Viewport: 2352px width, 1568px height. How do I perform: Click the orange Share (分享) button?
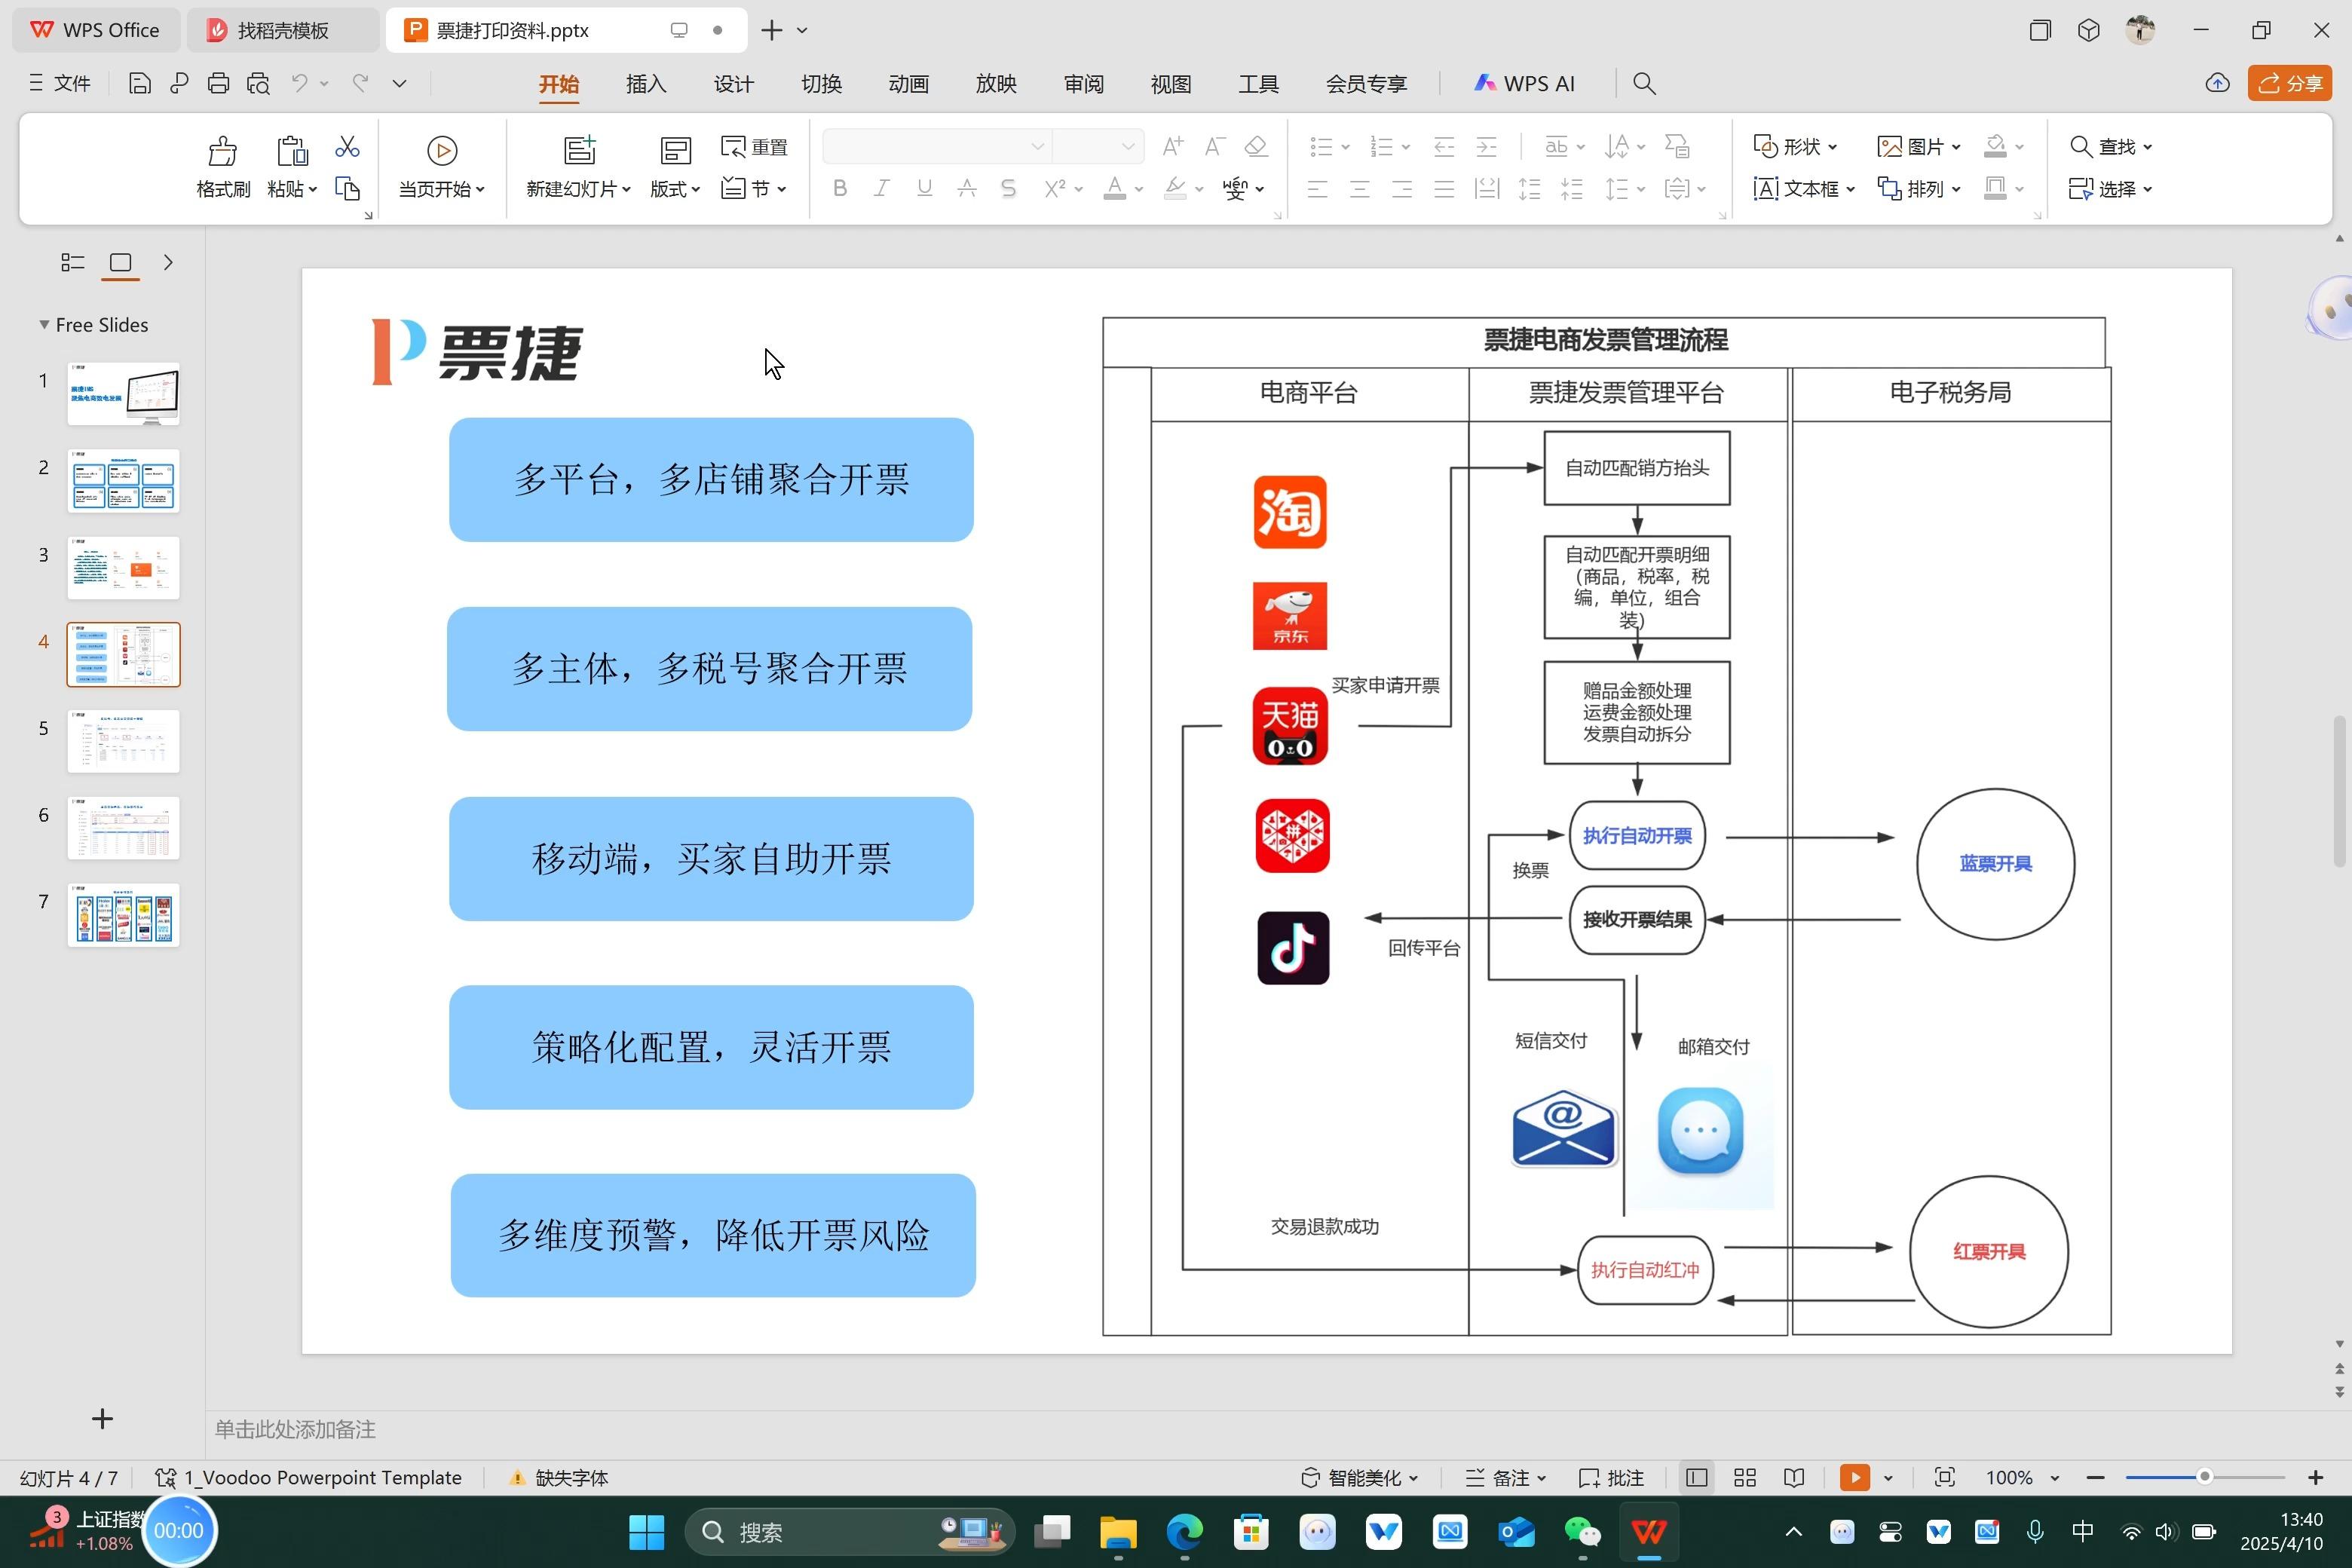click(x=2289, y=84)
